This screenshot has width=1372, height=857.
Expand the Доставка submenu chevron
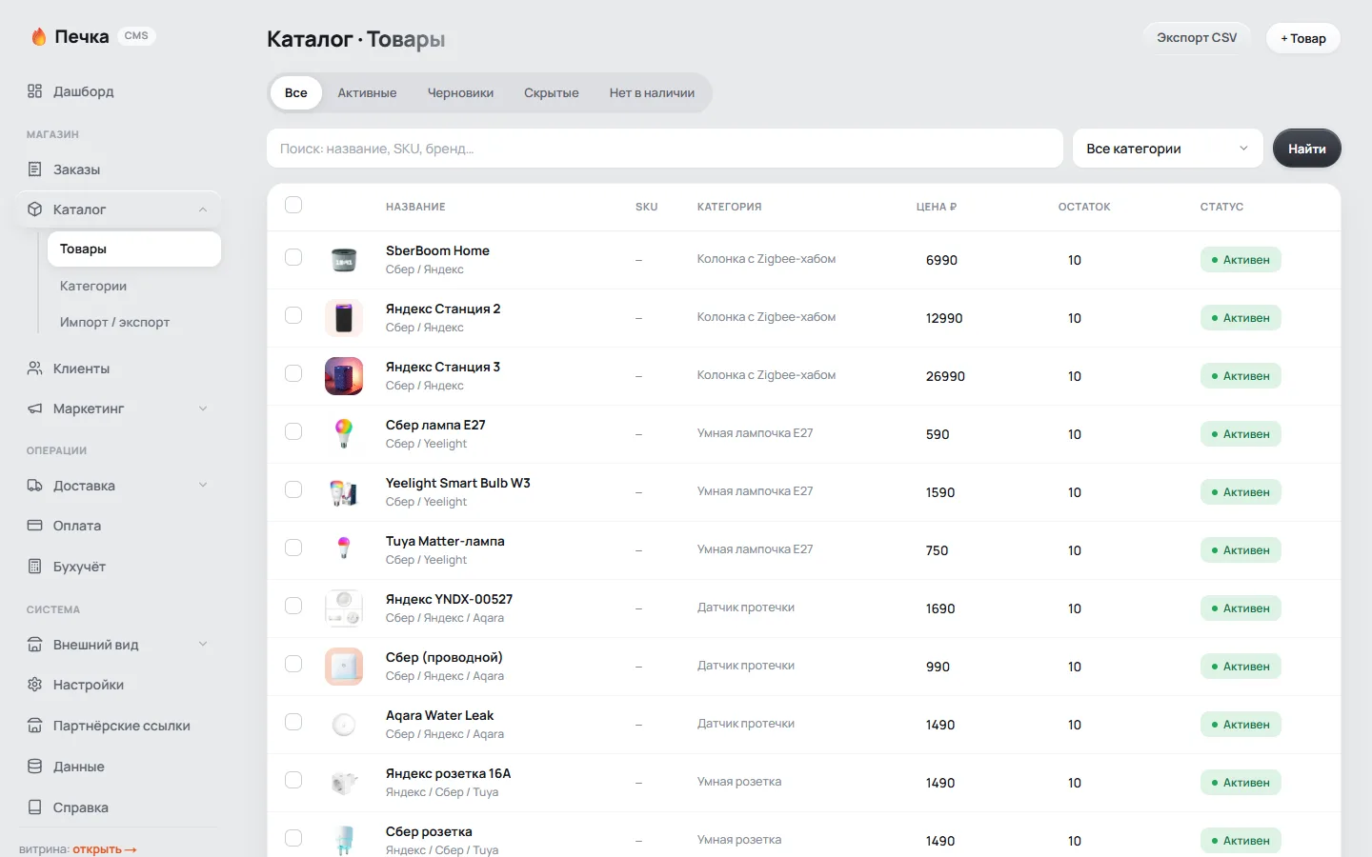203,486
